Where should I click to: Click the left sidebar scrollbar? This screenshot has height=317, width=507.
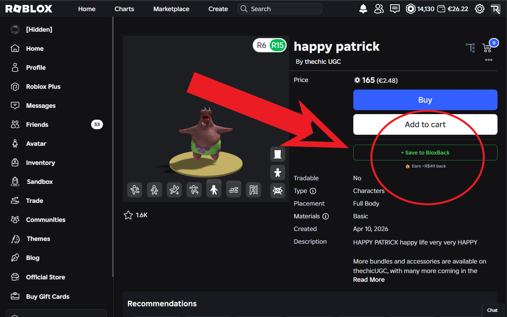[x=113, y=147]
